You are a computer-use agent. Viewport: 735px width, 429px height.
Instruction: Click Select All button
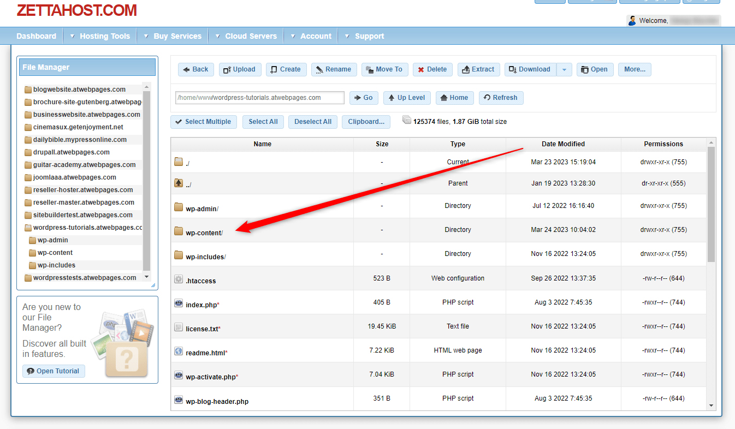[263, 122]
